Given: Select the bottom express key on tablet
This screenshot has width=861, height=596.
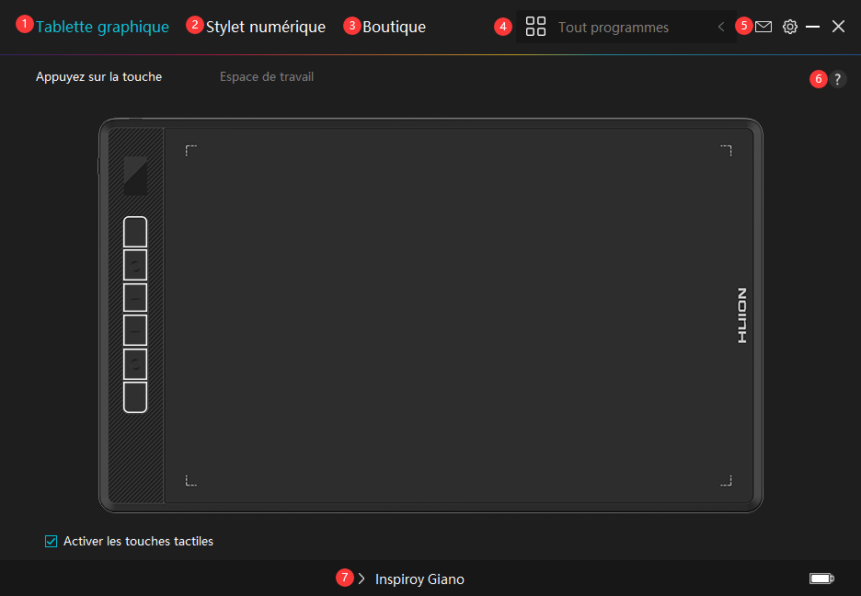Looking at the screenshot, I should [135, 397].
